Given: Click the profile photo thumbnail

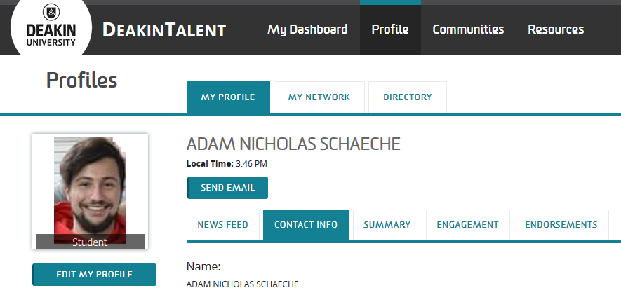Looking at the screenshot, I should click(90, 186).
